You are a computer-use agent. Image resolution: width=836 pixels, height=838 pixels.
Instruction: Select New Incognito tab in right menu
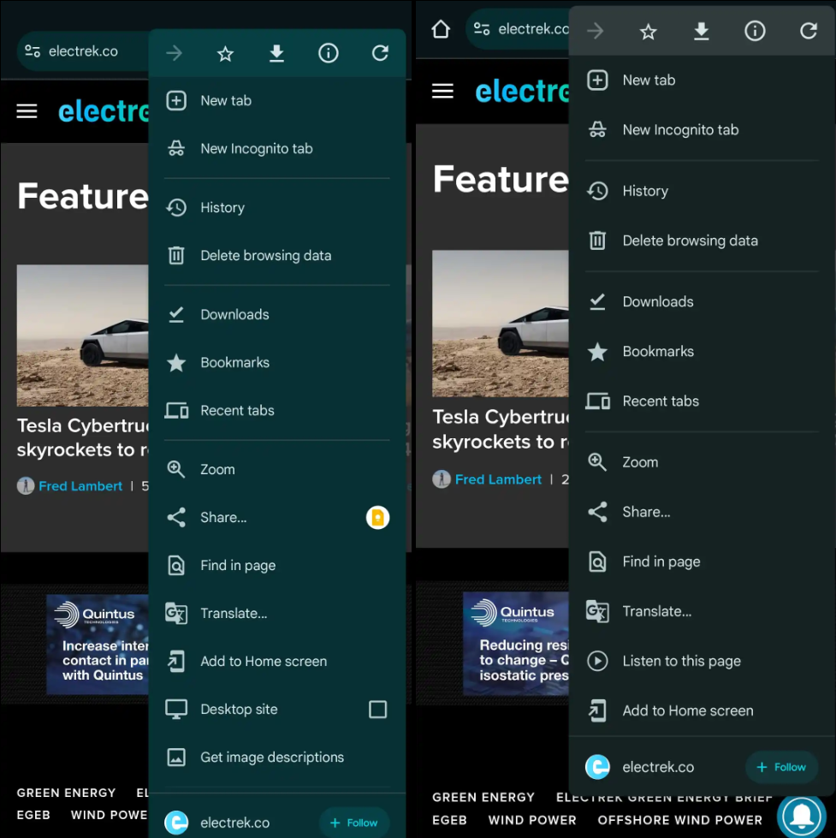(x=702, y=130)
